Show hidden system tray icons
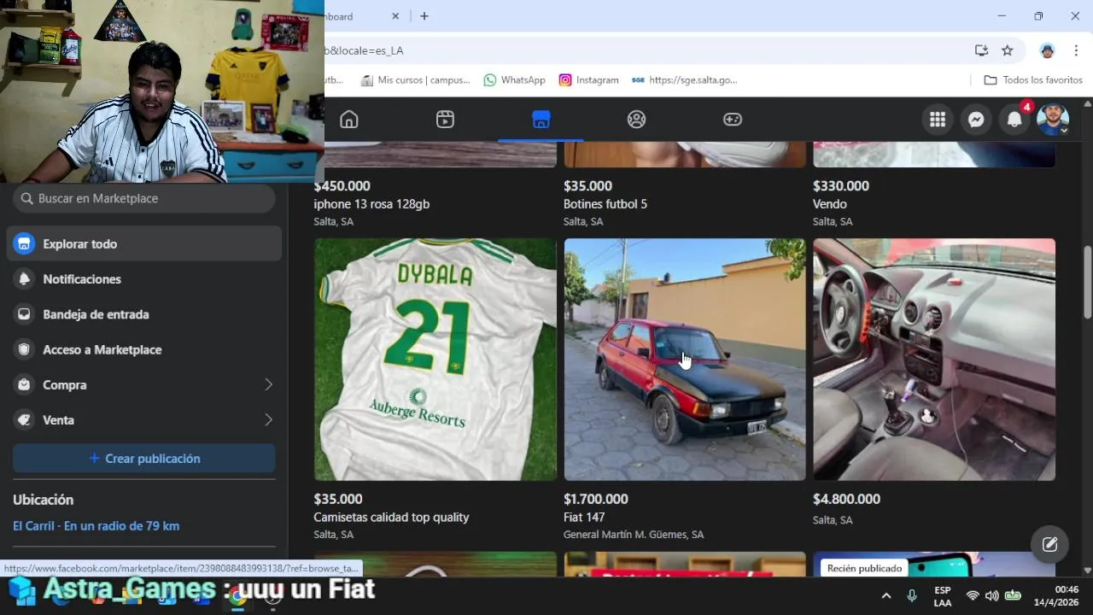1093x615 pixels. click(886, 595)
